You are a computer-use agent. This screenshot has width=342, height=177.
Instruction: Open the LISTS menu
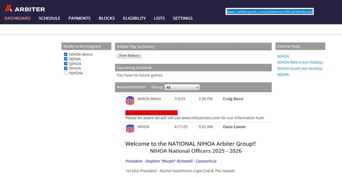pyautogui.click(x=159, y=18)
